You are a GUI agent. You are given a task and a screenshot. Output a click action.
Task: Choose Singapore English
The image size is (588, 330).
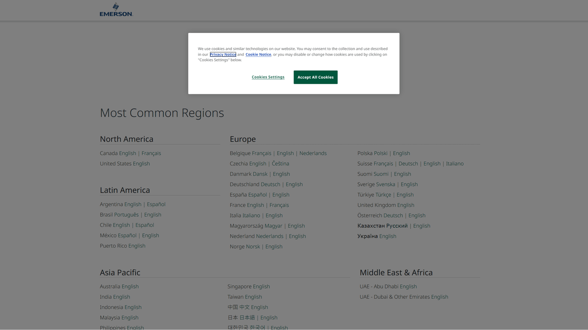click(261, 286)
